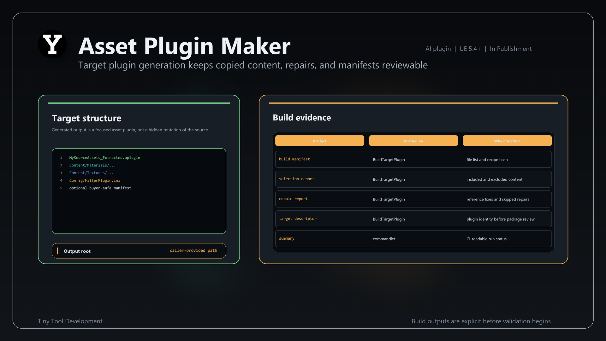Screen dimensions: 606x341
Task: Select the optional buyer-safe manifest line
Action: (x=100, y=188)
